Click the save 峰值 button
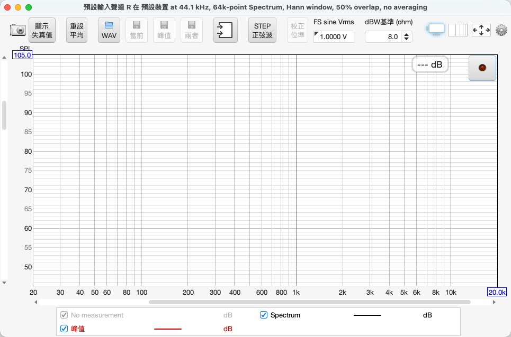 click(x=164, y=30)
